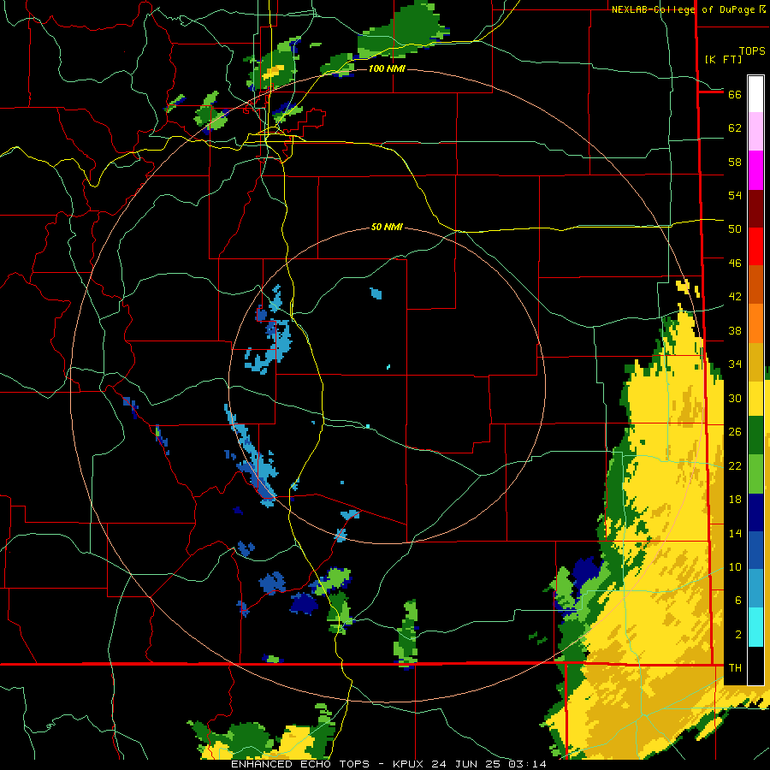Click the legend value 42
This screenshot has width=770, height=770.
pyautogui.click(x=735, y=297)
